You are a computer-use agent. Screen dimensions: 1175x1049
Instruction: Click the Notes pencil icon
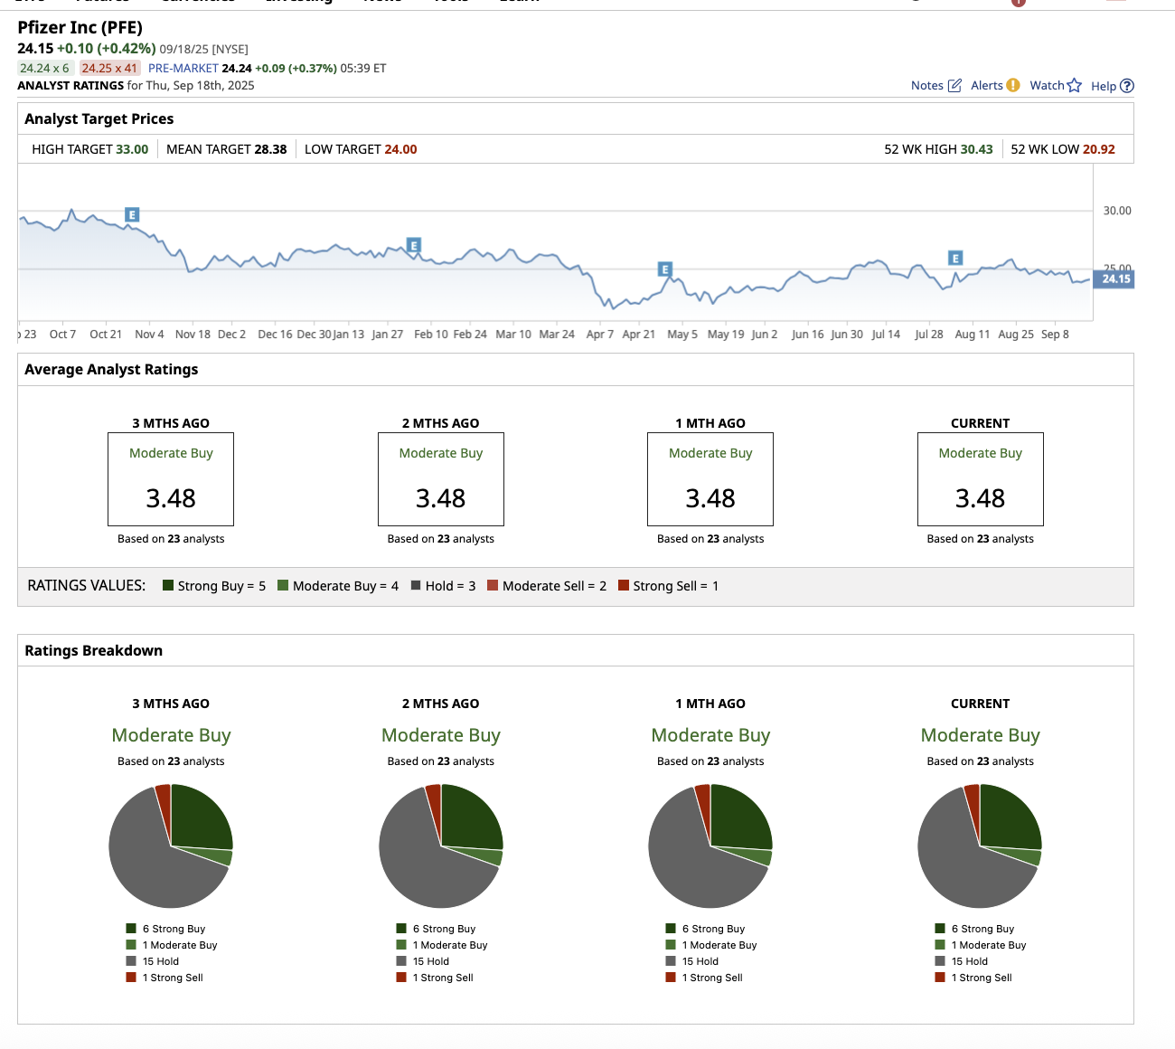click(954, 86)
